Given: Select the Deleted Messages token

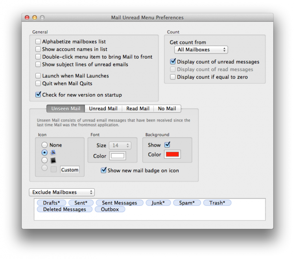Looking at the screenshot, I should pos(65,209).
